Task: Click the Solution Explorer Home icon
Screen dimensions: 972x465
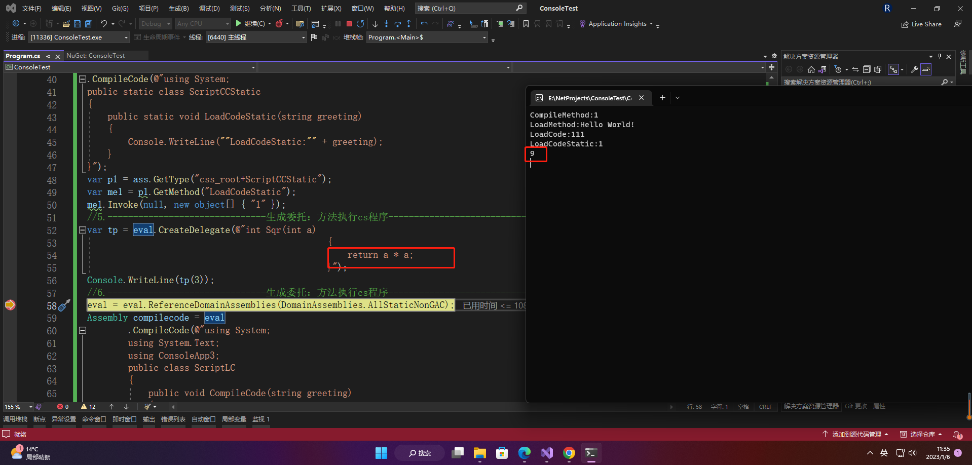Action: coord(811,69)
